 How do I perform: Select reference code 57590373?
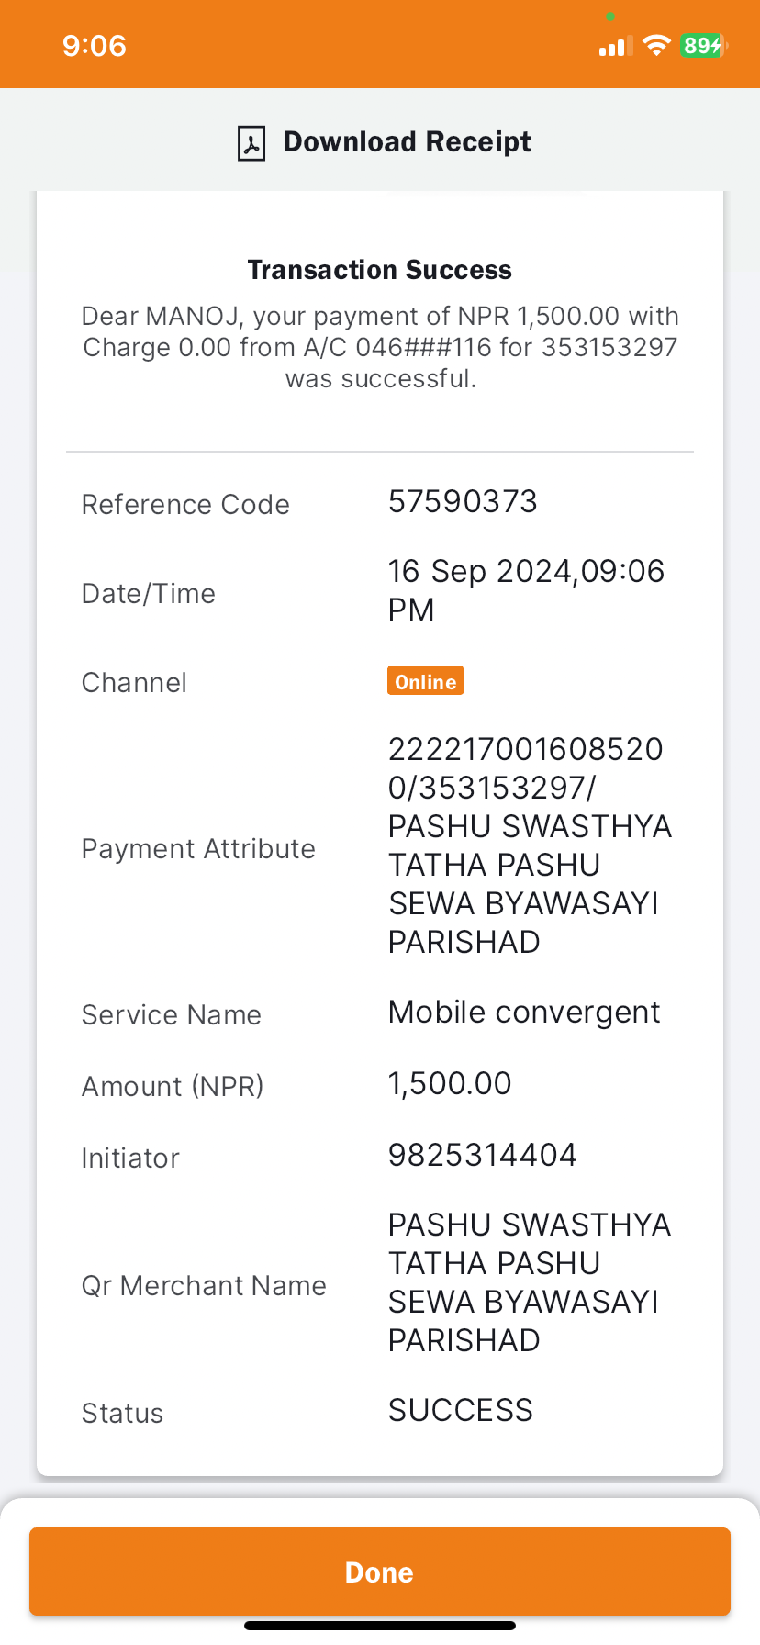coord(463,501)
